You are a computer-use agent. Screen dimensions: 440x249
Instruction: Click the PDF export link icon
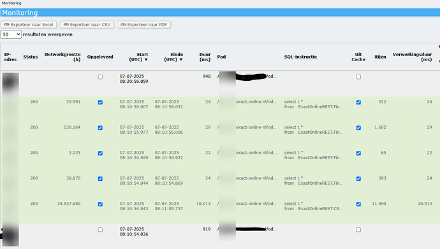coord(123,25)
